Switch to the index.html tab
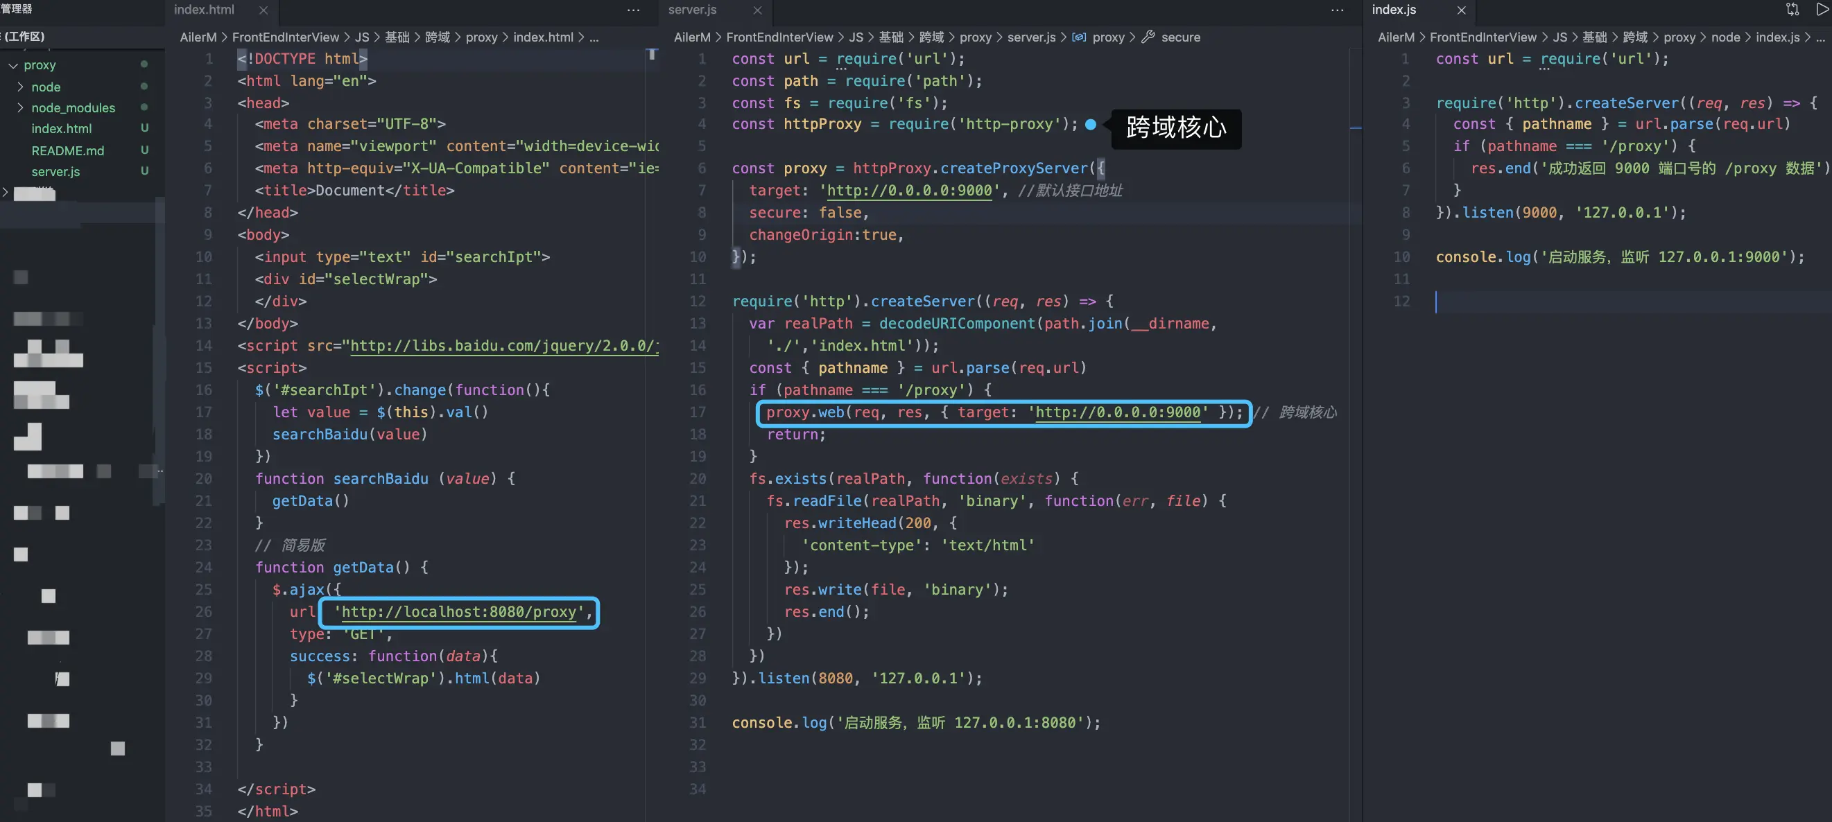The image size is (1832, 822). (204, 10)
